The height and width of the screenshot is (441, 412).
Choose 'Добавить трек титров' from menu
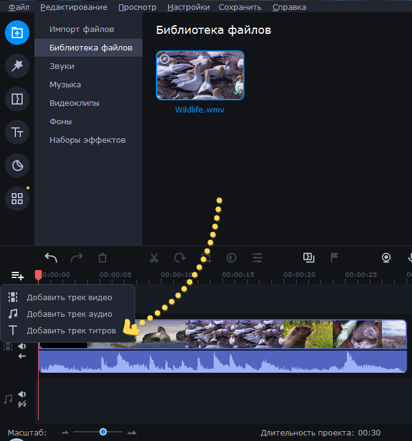(71, 330)
